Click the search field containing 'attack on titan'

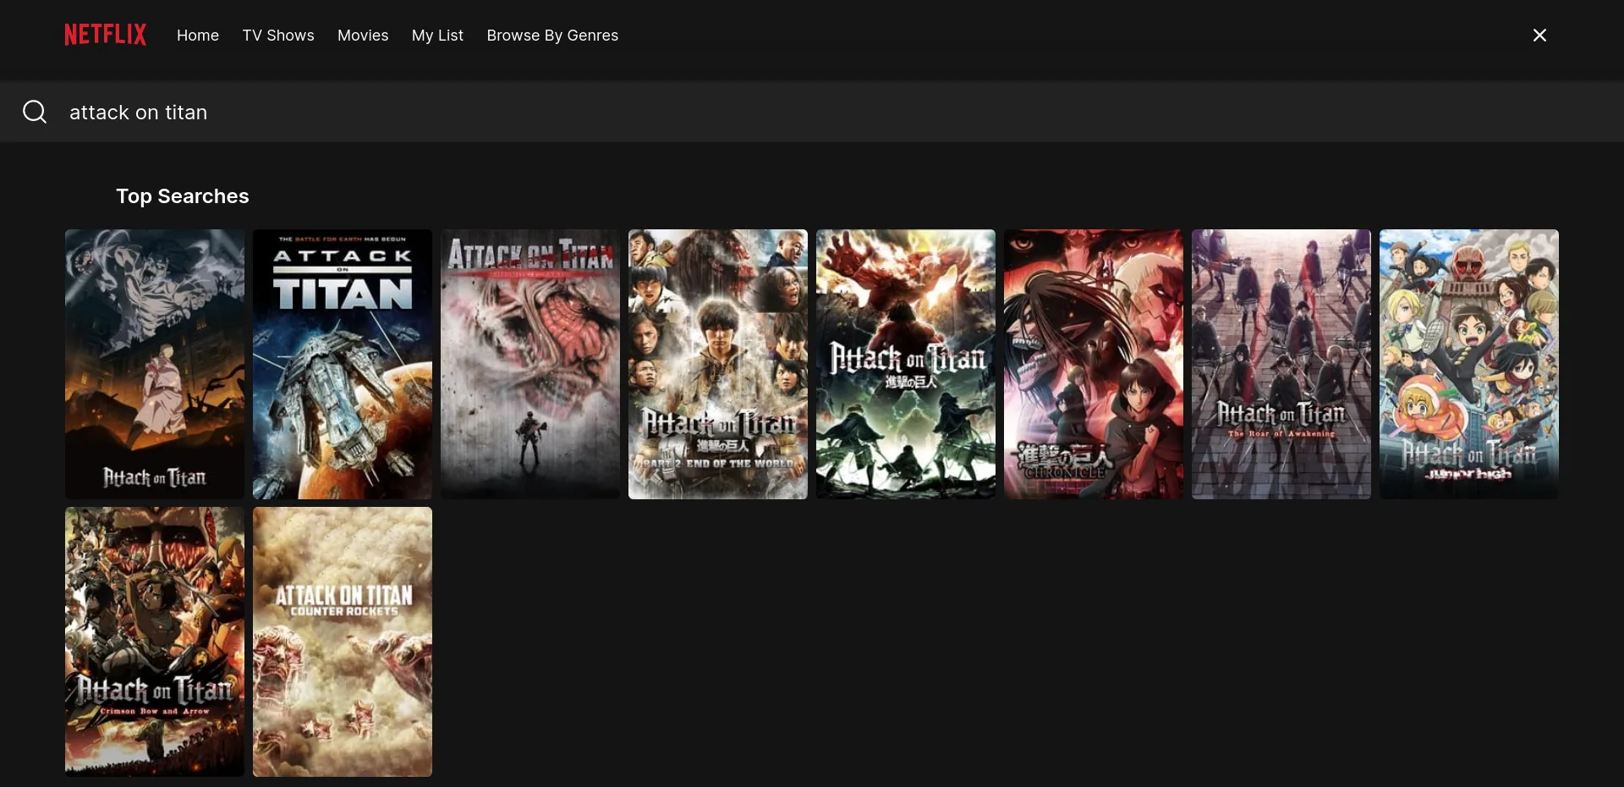click(812, 112)
